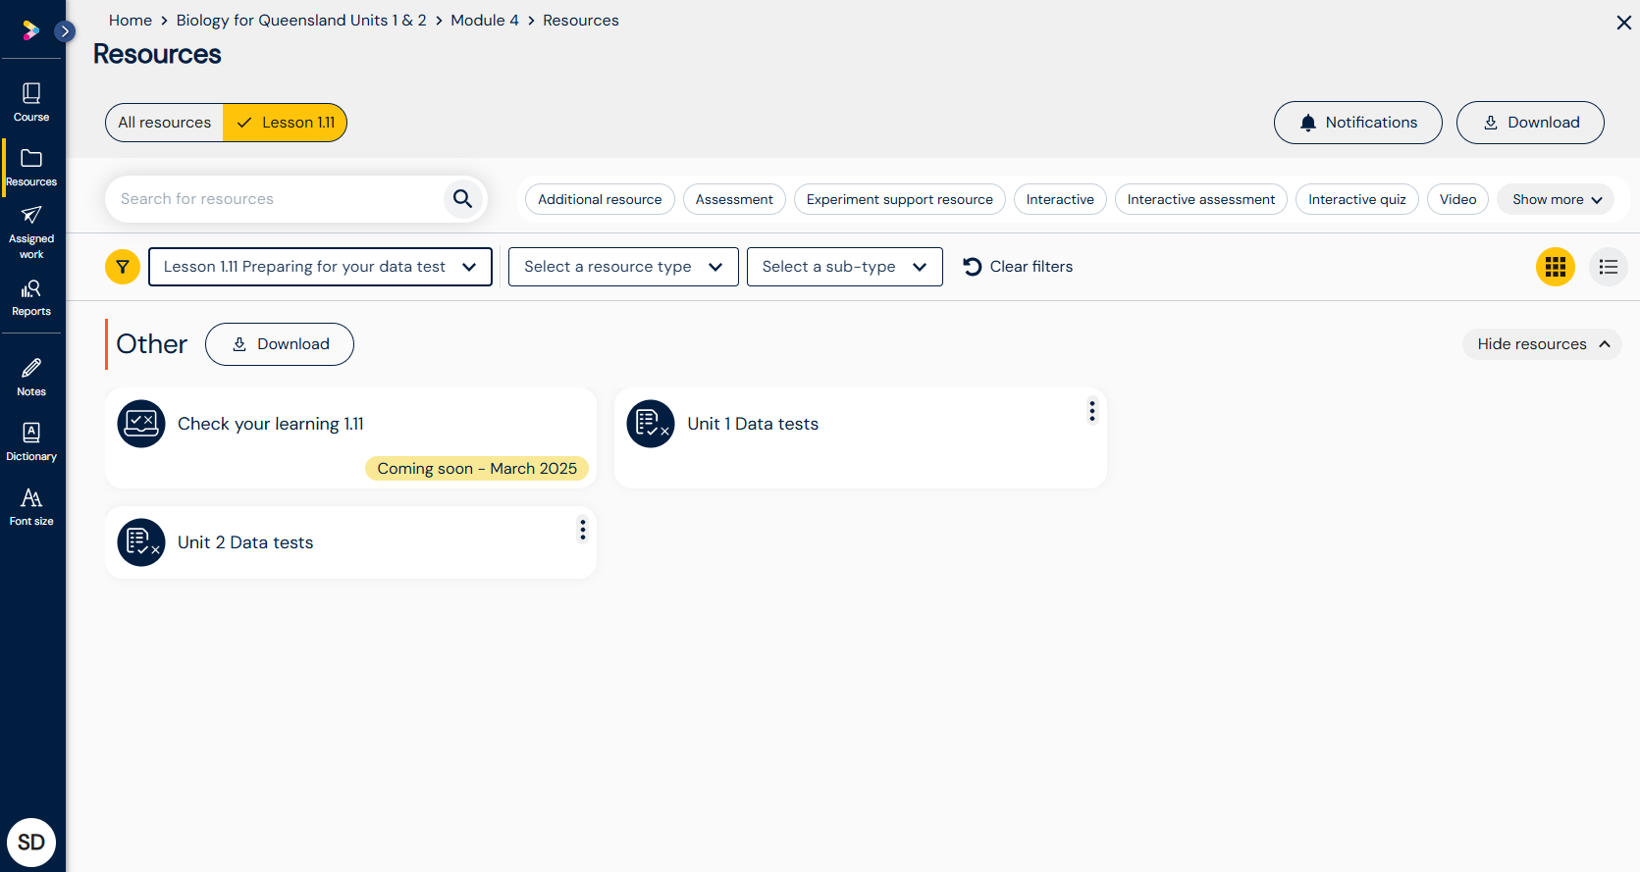Click Clear filters
Viewport: 1640px width, 872px height.
point(1018,267)
